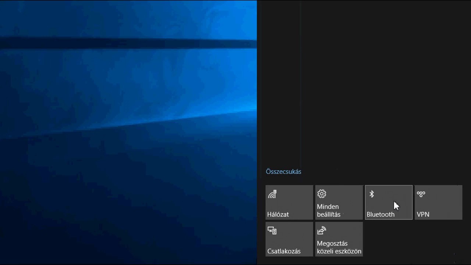Viewport: 471px width, 265px height.
Task: Toggle Megosztás közeli eszközön tile
Action: coord(339,239)
